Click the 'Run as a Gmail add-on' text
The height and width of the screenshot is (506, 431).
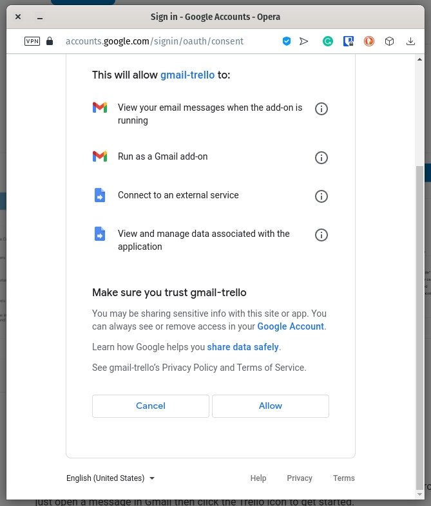click(x=163, y=156)
